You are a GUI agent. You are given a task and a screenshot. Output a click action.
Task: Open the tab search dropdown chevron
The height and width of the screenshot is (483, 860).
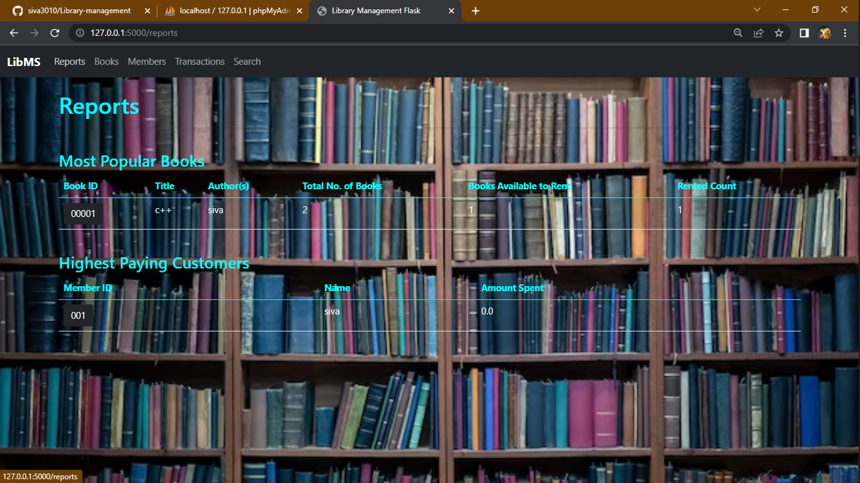point(757,11)
